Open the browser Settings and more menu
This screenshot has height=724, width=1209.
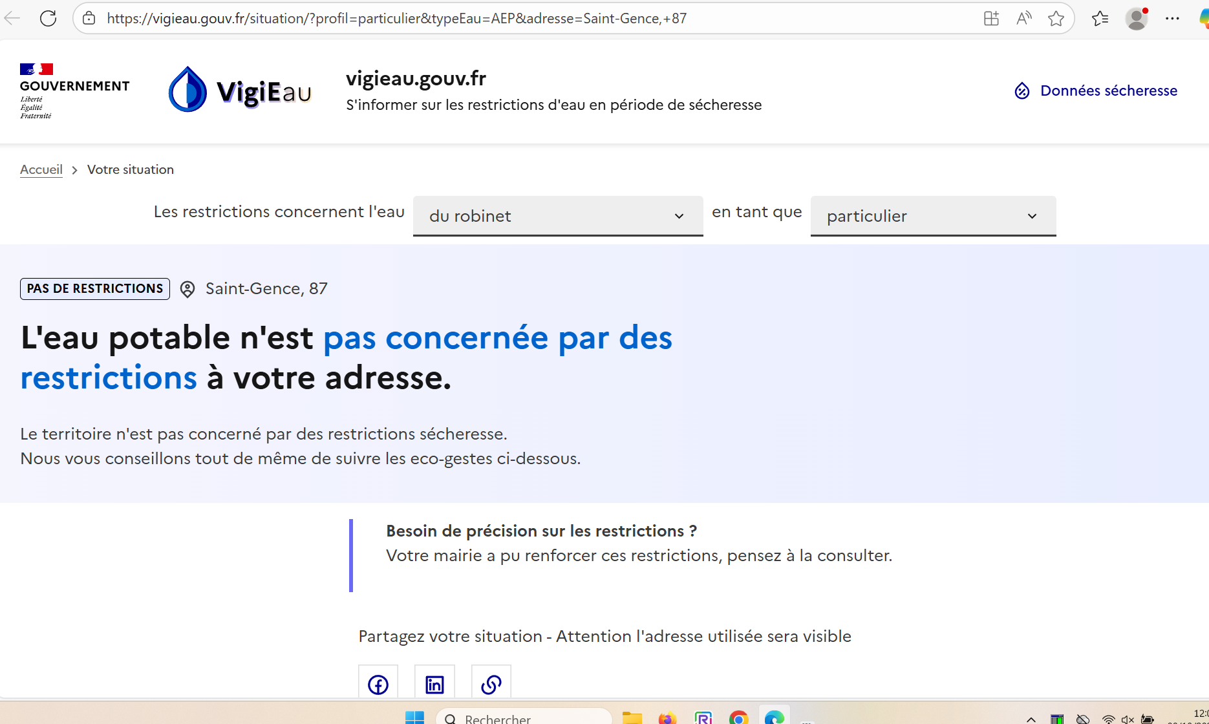pyautogui.click(x=1172, y=19)
